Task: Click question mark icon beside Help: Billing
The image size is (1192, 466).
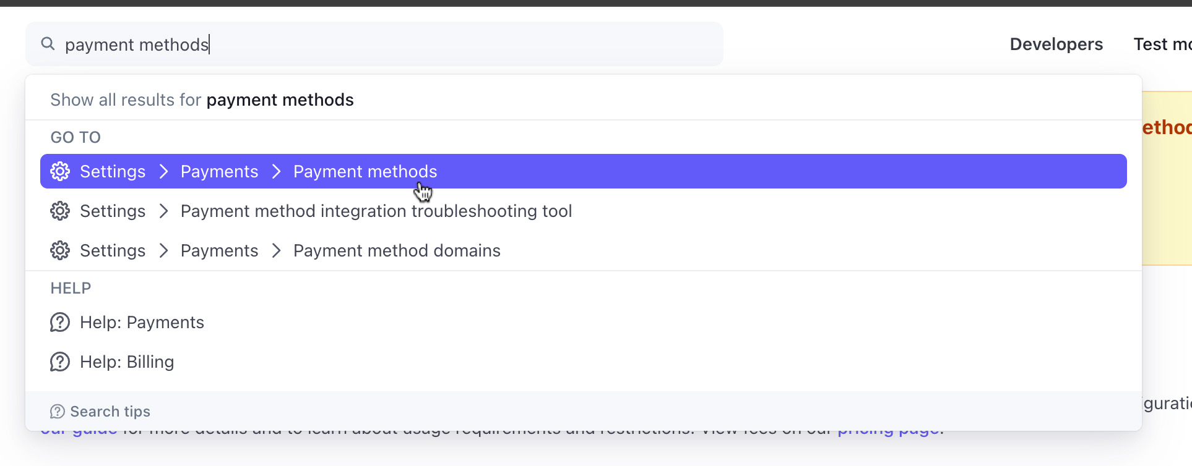Action: (60, 362)
